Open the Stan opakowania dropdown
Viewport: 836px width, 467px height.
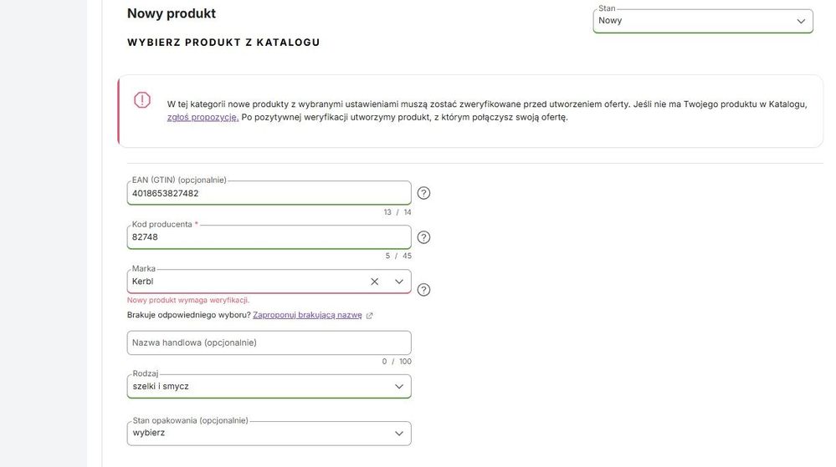click(x=269, y=434)
